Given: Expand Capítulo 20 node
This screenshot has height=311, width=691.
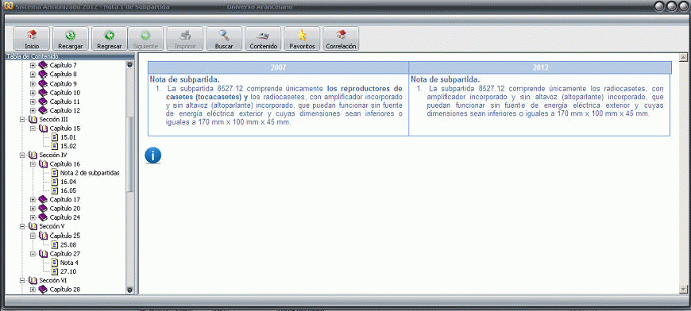Looking at the screenshot, I should pyautogui.click(x=33, y=209).
